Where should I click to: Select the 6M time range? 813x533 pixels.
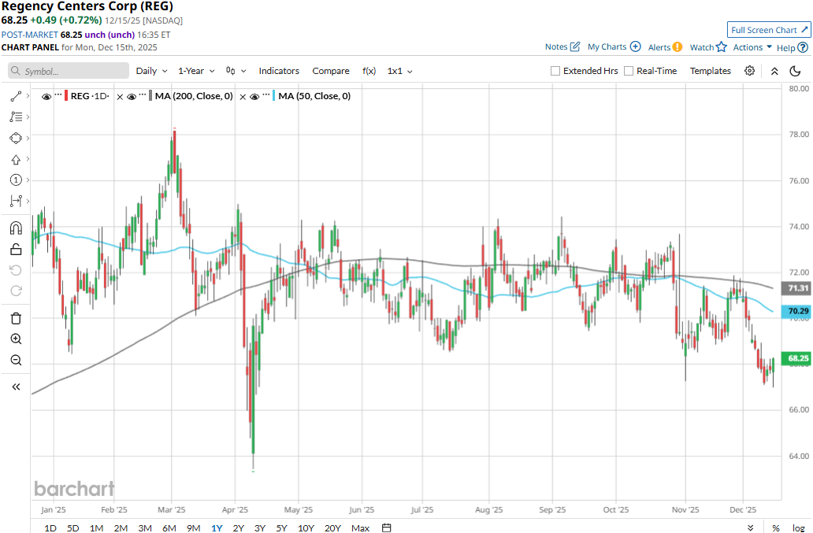pos(169,527)
